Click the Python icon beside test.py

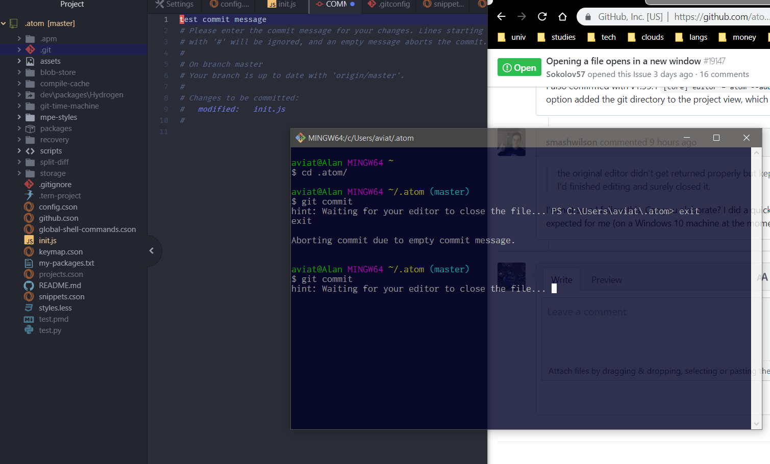(x=29, y=330)
